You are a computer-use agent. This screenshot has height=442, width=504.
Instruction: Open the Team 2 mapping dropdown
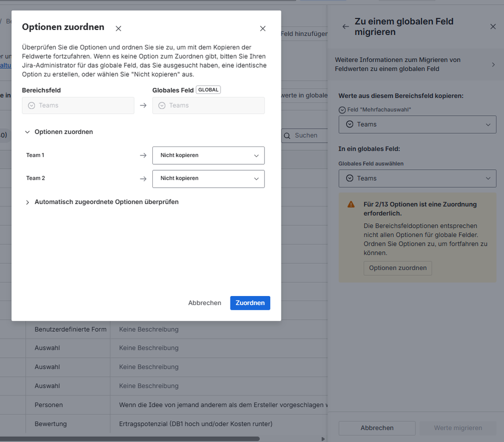(208, 179)
